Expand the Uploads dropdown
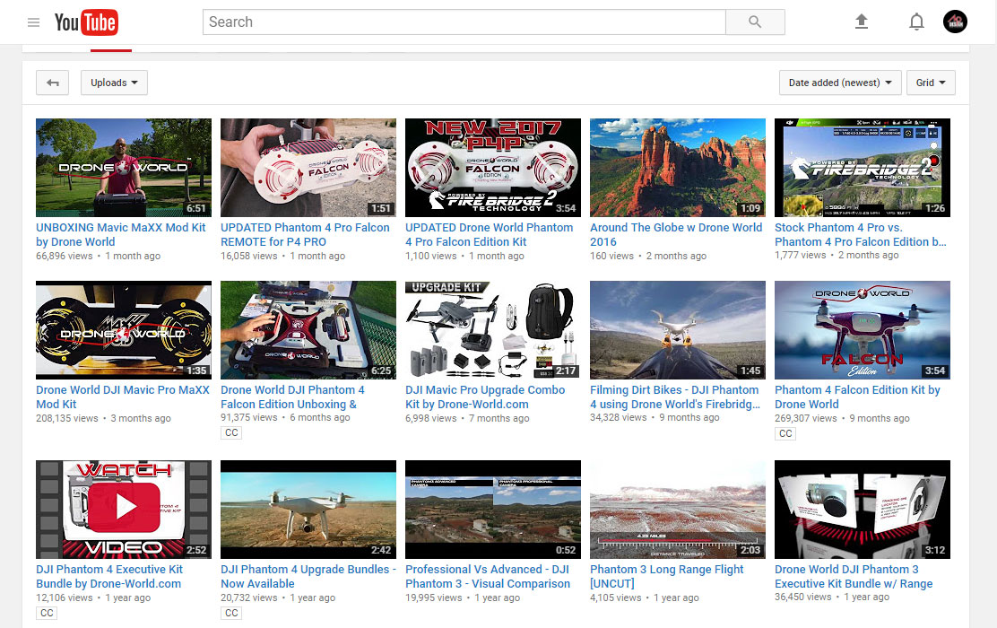Image resolution: width=997 pixels, height=628 pixels. click(x=114, y=83)
